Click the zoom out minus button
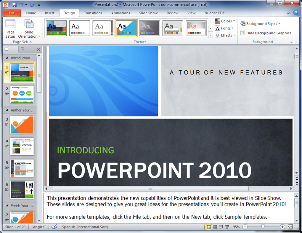 point(245,227)
